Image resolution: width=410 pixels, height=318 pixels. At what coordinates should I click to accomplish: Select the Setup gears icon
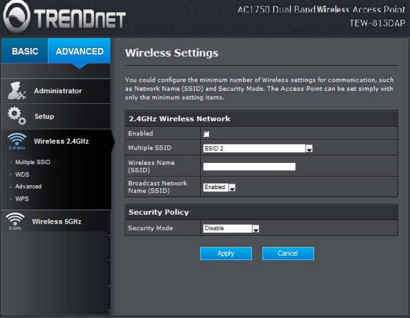tap(17, 116)
